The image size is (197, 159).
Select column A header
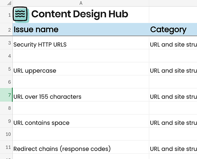coord(81,3)
